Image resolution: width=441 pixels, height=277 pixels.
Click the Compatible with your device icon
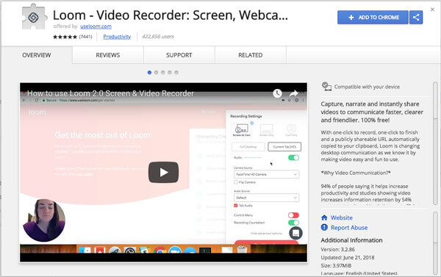[x=326, y=87]
